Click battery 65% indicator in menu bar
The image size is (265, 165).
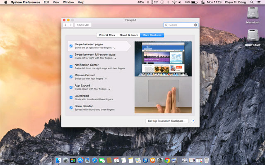click(191, 2)
